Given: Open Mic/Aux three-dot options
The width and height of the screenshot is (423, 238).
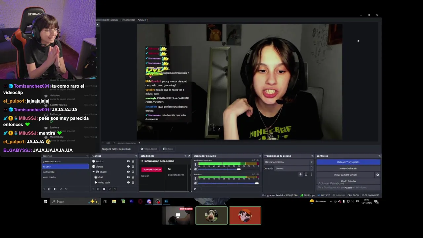Looking at the screenshot, I should coord(196,178).
